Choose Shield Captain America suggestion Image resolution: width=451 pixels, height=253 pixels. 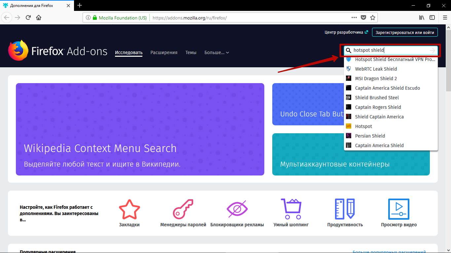tap(391, 117)
